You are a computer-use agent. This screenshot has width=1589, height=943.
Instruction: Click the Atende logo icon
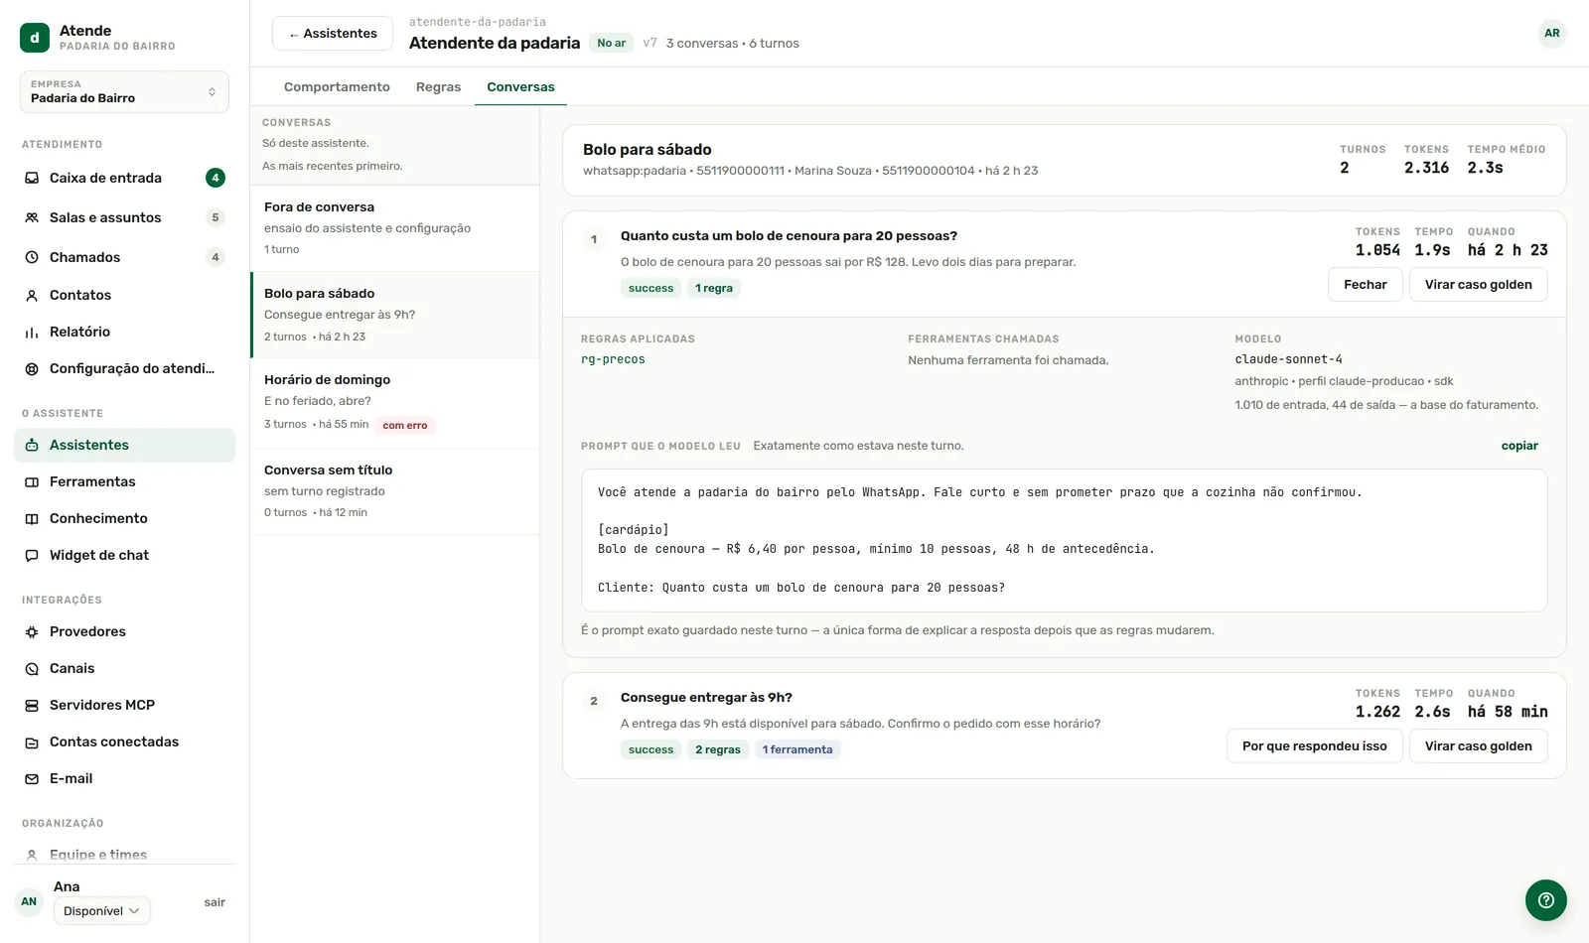click(x=35, y=38)
